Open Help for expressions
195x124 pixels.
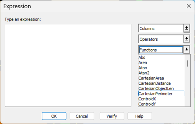[x=140, y=116]
